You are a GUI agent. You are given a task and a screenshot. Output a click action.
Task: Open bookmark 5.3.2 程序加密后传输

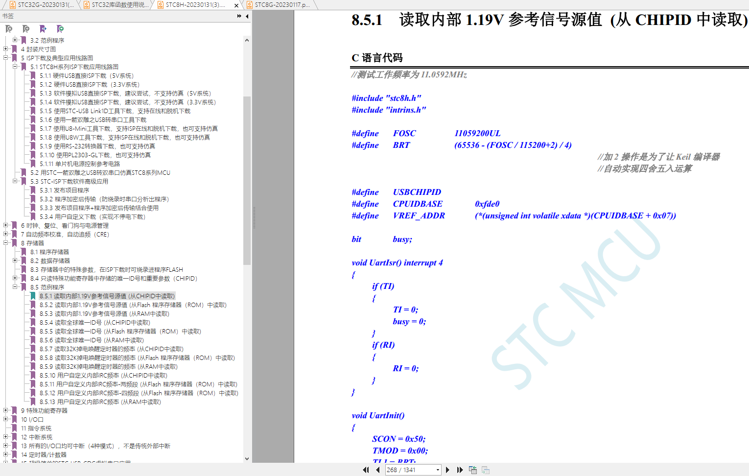104,199
